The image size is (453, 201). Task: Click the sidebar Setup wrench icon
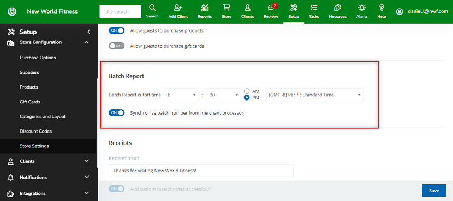[11, 32]
